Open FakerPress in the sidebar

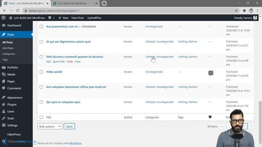pyautogui.click(x=14, y=134)
